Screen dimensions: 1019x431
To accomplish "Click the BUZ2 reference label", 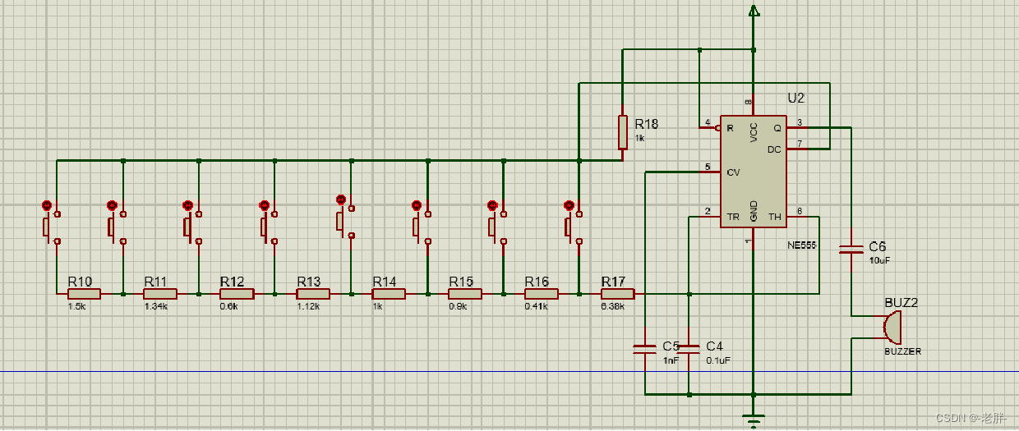I will coord(901,303).
